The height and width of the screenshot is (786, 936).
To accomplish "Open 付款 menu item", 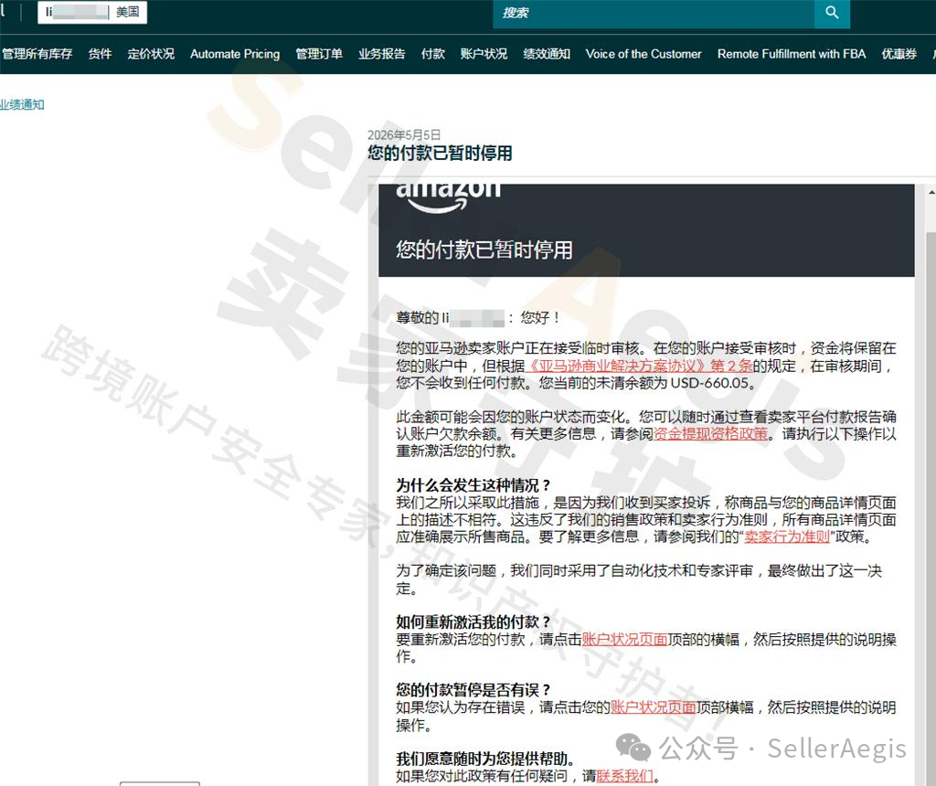I will (x=432, y=54).
